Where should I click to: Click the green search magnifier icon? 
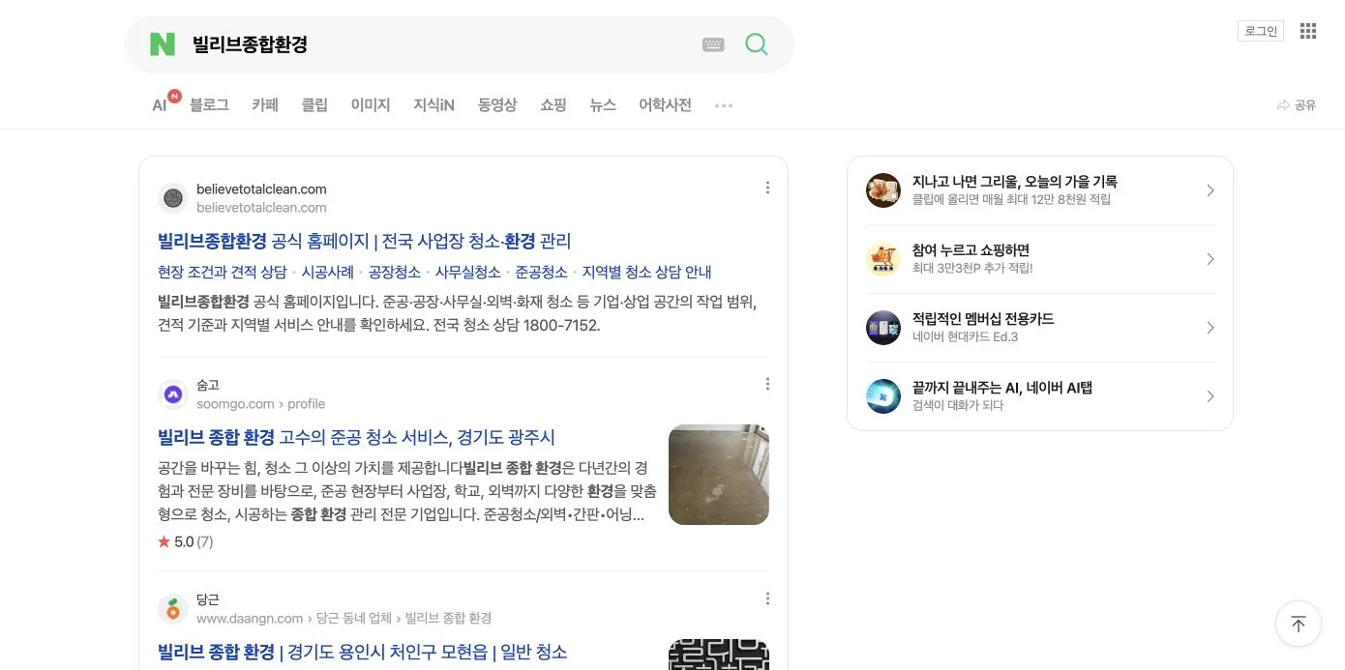757,44
